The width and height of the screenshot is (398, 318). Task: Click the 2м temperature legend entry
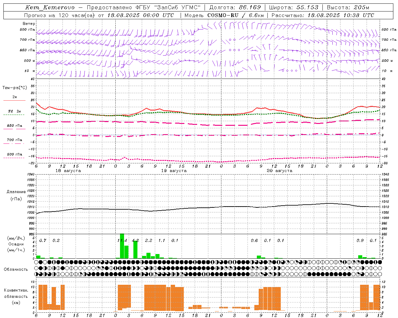(15, 97)
